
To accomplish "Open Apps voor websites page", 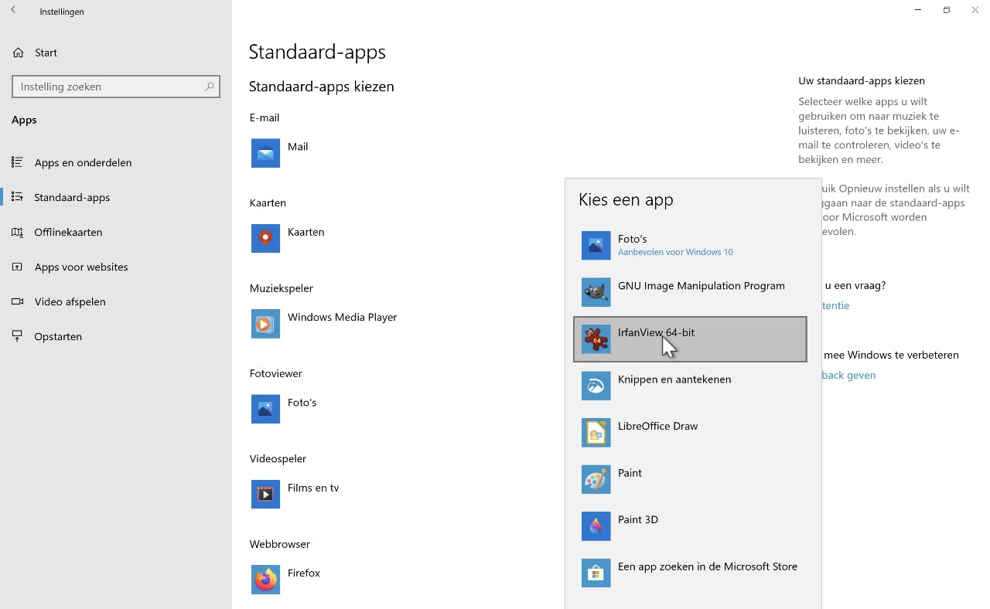I will 116,267.
